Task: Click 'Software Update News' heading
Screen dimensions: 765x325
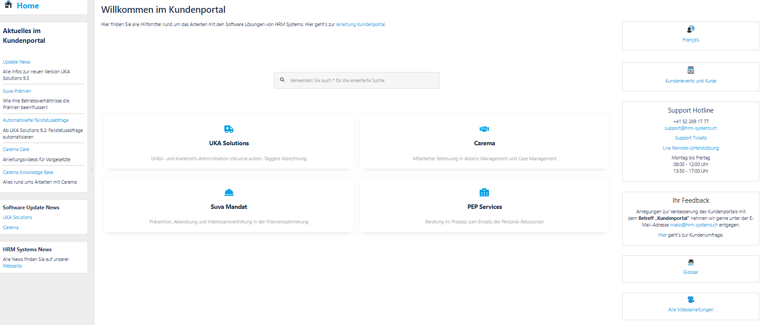Action: 31,208
